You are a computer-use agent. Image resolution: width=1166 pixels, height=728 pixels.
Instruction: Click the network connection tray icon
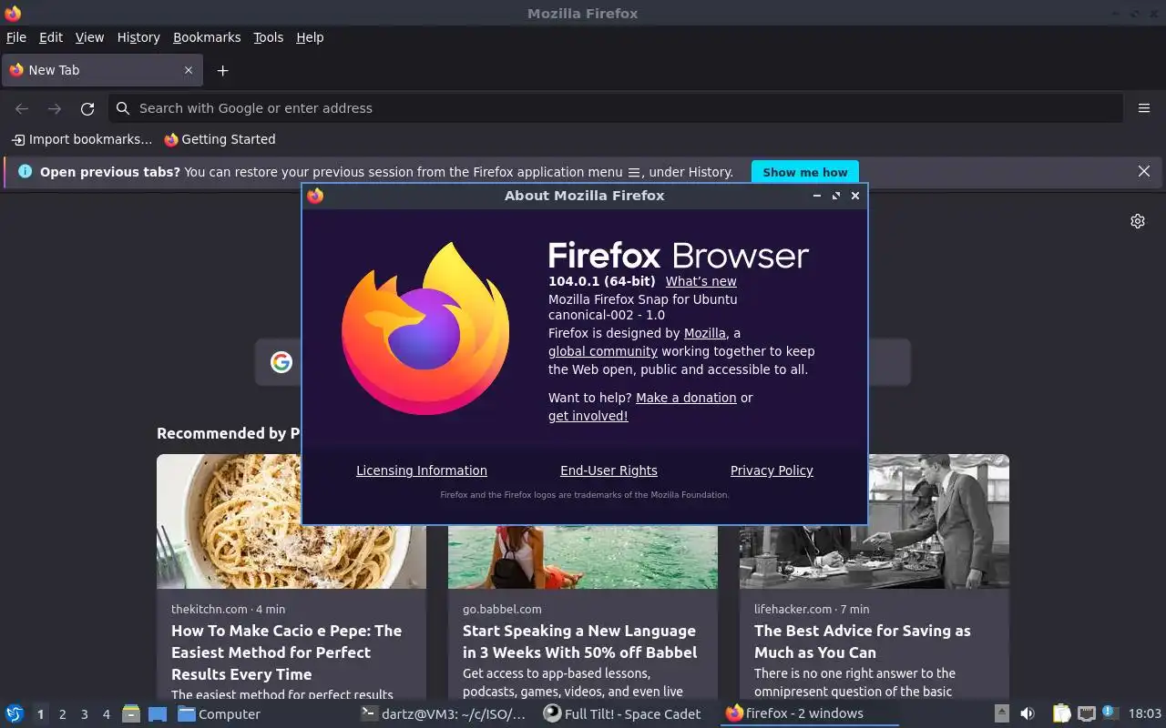point(1086,713)
